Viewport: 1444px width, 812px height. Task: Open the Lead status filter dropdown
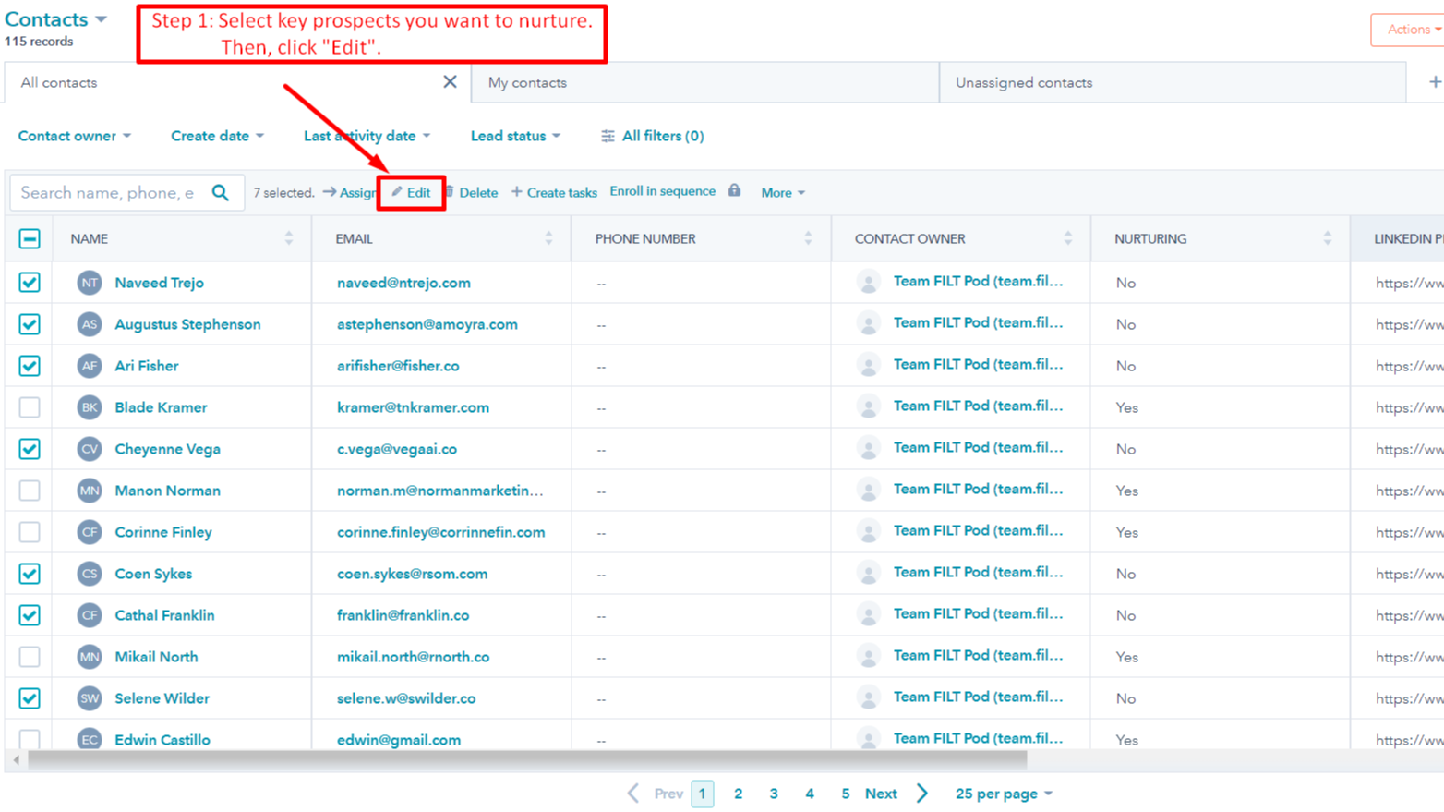[x=515, y=136]
